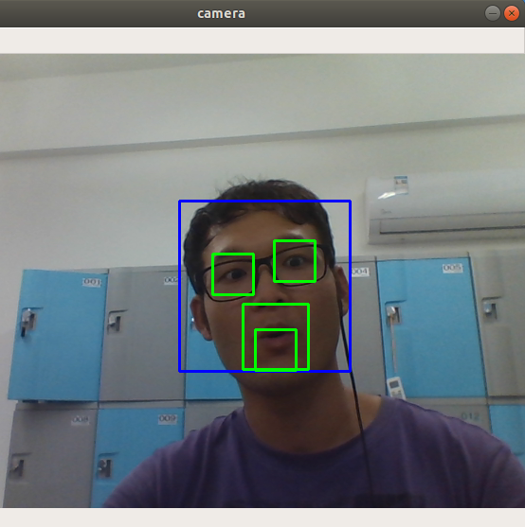
Task: Click the latch on locker 005
Action: click(x=392, y=315)
